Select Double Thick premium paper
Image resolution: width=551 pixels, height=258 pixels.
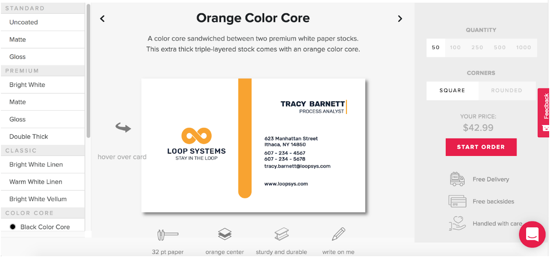click(x=42, y=136)
